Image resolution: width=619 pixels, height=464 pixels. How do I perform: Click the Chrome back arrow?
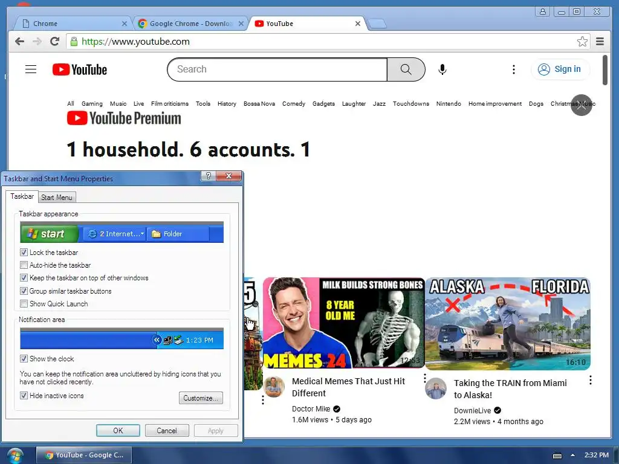(19, 42)
